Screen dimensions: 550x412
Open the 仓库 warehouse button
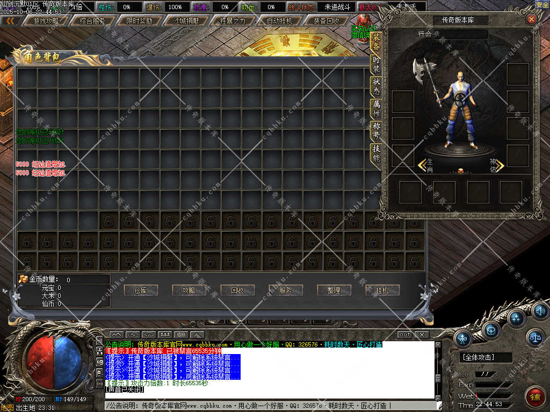140,290
